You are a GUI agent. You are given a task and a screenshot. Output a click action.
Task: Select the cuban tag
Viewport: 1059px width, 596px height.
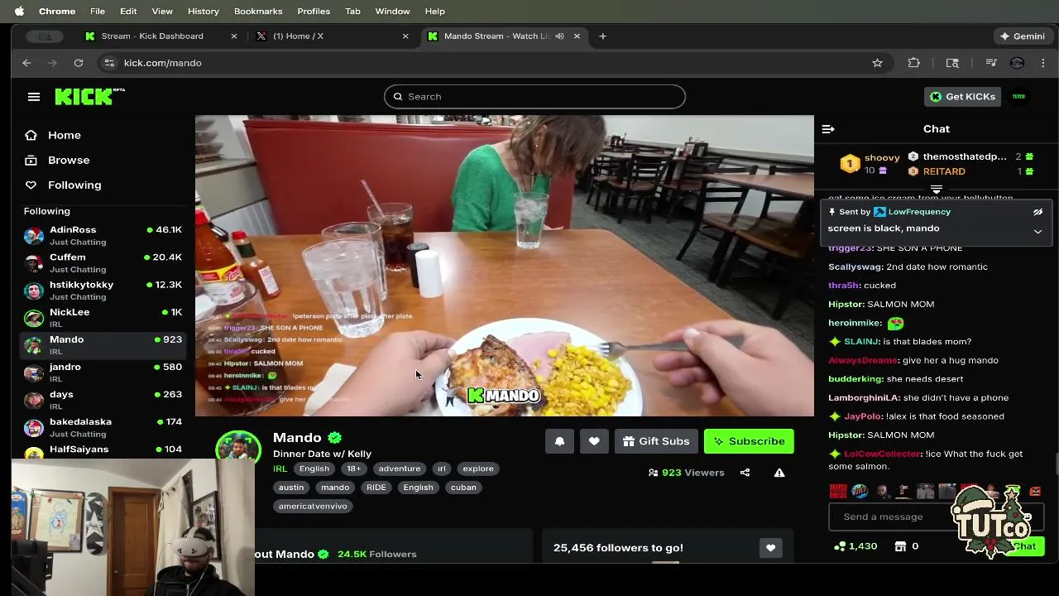[x=463, y=488]
